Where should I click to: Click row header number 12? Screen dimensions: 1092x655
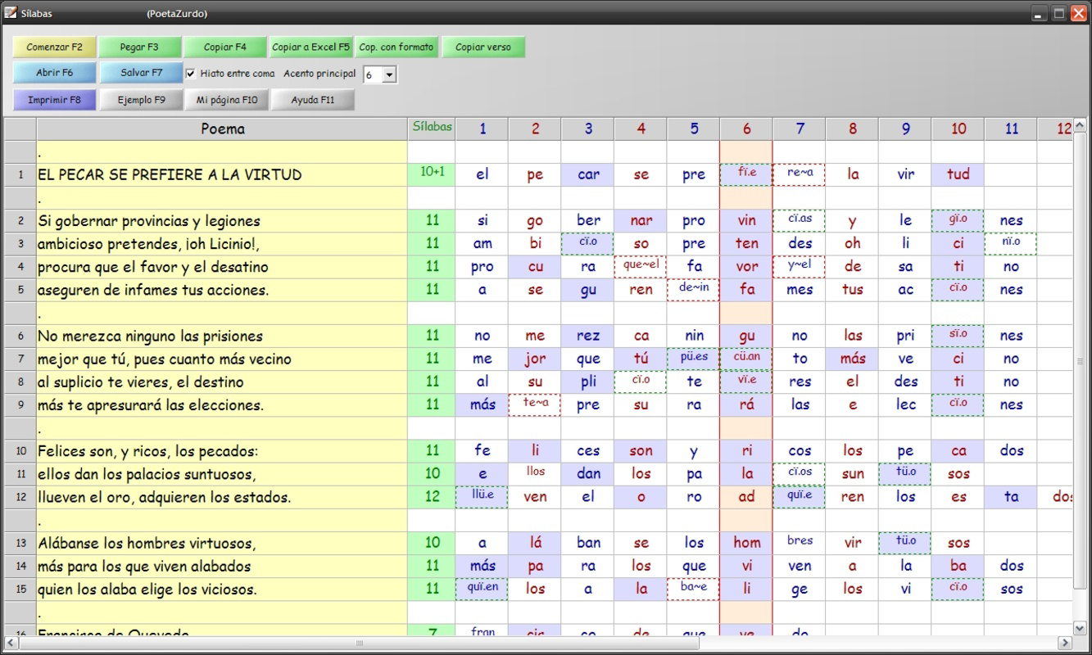(20, 497)
